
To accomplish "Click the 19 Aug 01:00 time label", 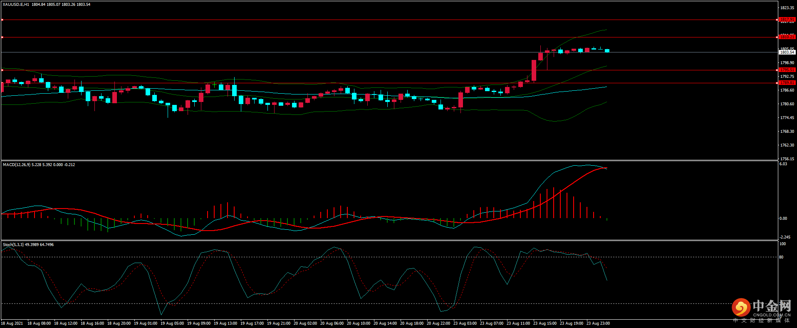I will 146,323.
